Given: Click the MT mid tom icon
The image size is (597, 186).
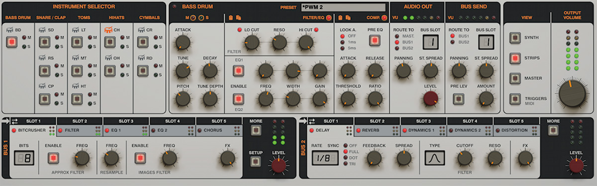Looking at the screenshot, I should (x=76, y=58).
